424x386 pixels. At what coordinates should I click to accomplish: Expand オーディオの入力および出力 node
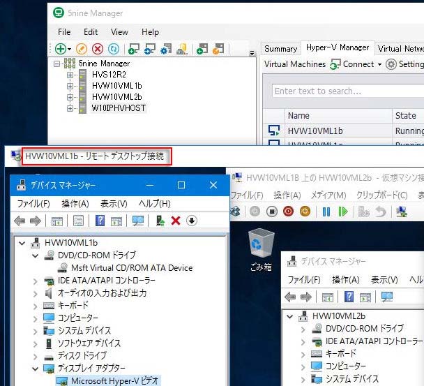35,294
